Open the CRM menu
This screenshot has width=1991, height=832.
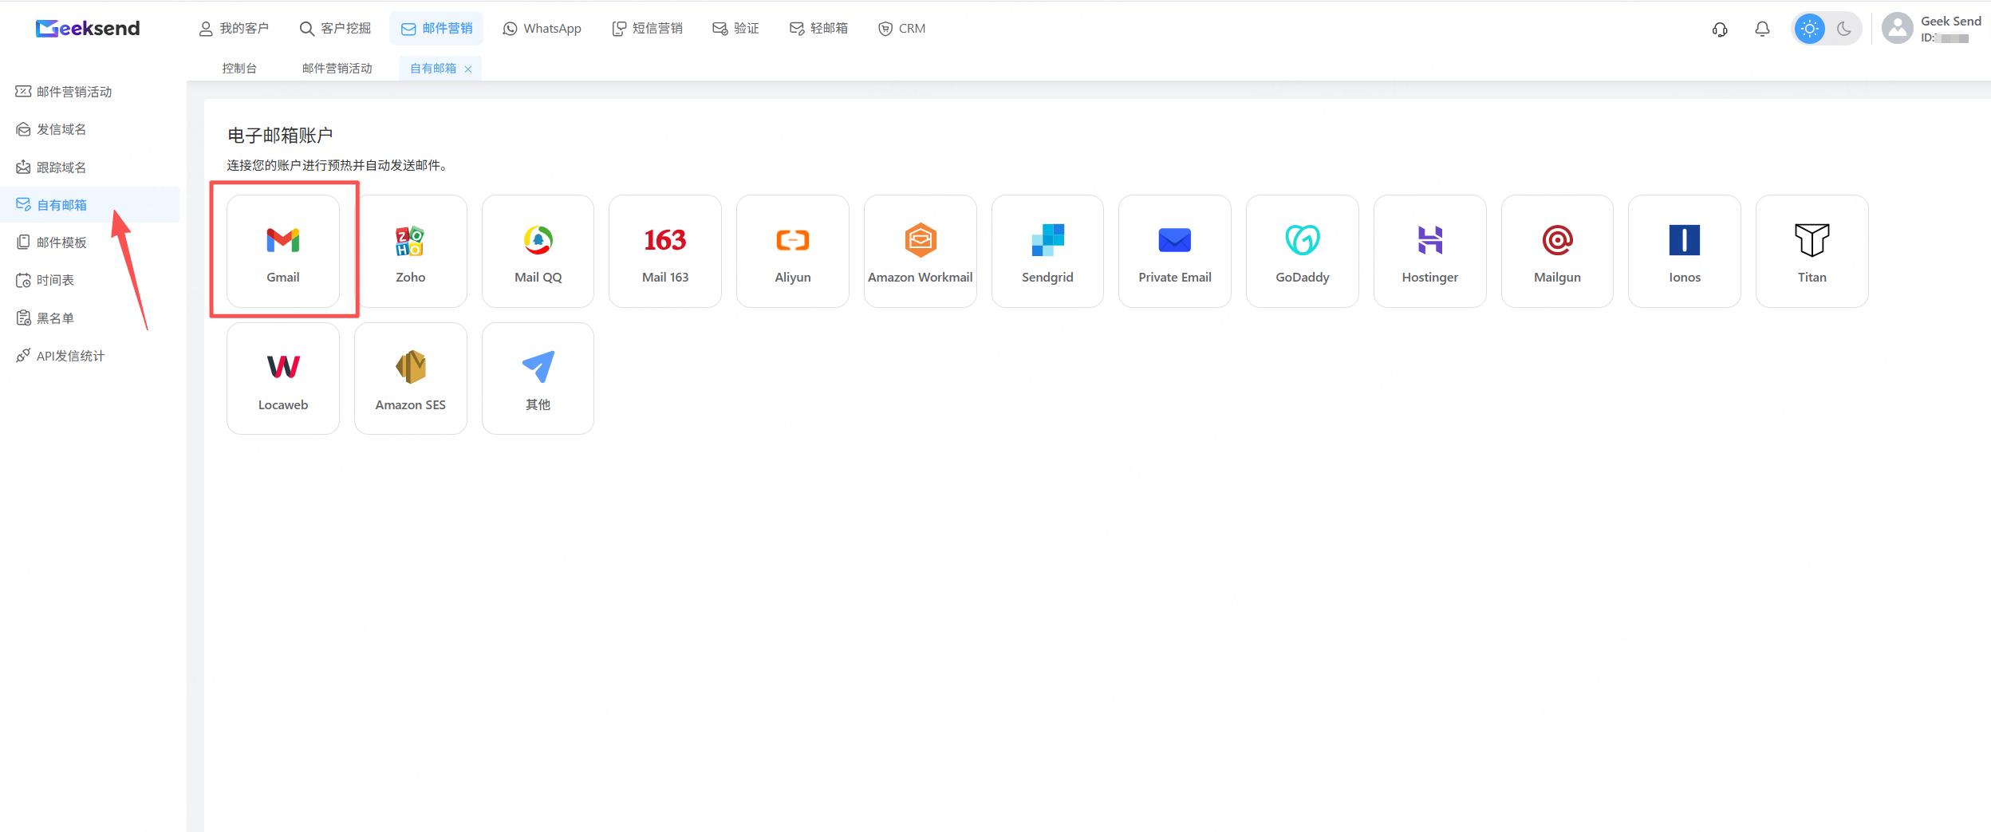click(x=901, y=29)
